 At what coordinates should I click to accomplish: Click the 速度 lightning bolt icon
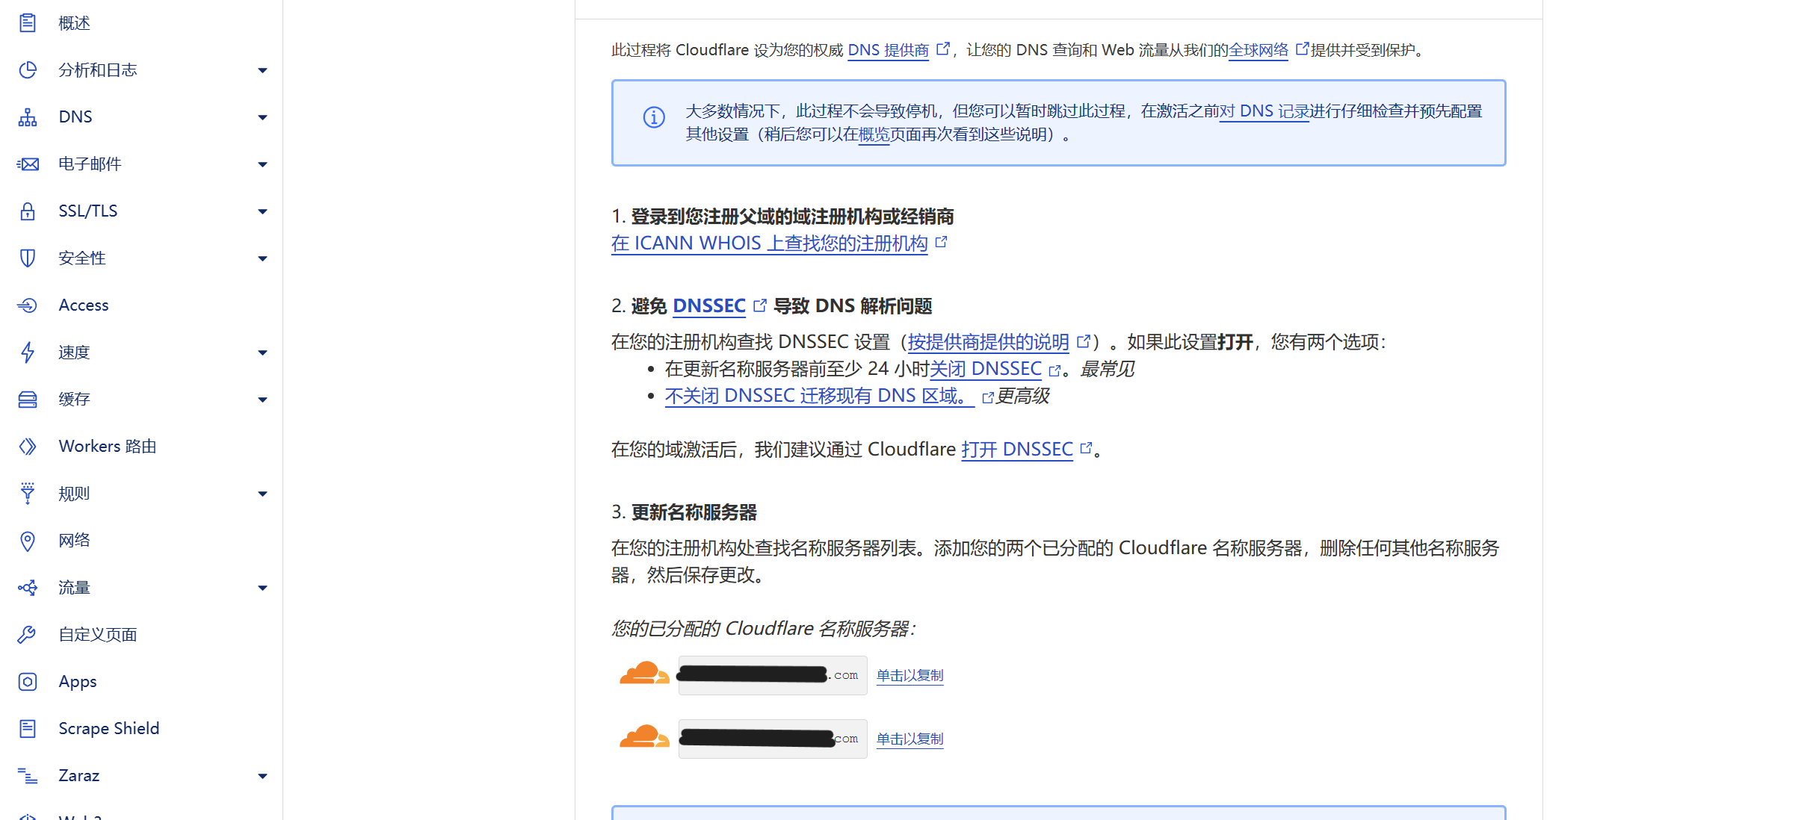[x=28, y=352]
